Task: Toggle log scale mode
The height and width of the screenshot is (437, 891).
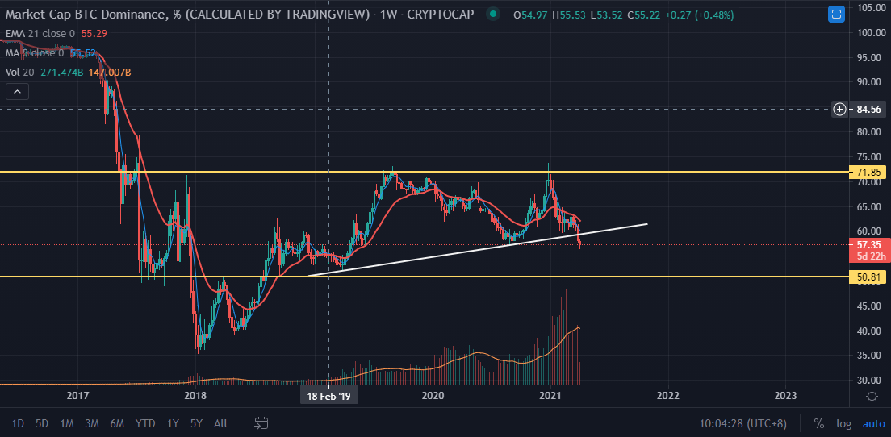Action: coord(844,423)
